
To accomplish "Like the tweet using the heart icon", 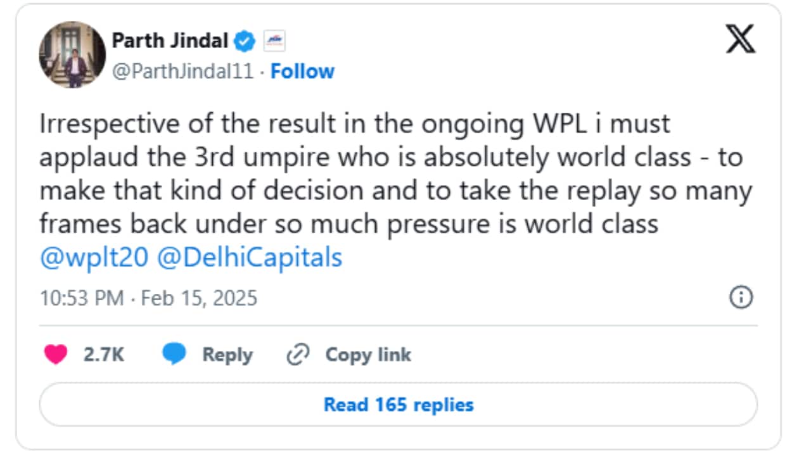I will coord(54,355).
